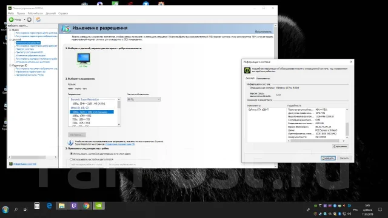Open the back-history dropdown arrow beside Назад

(24, 19)
